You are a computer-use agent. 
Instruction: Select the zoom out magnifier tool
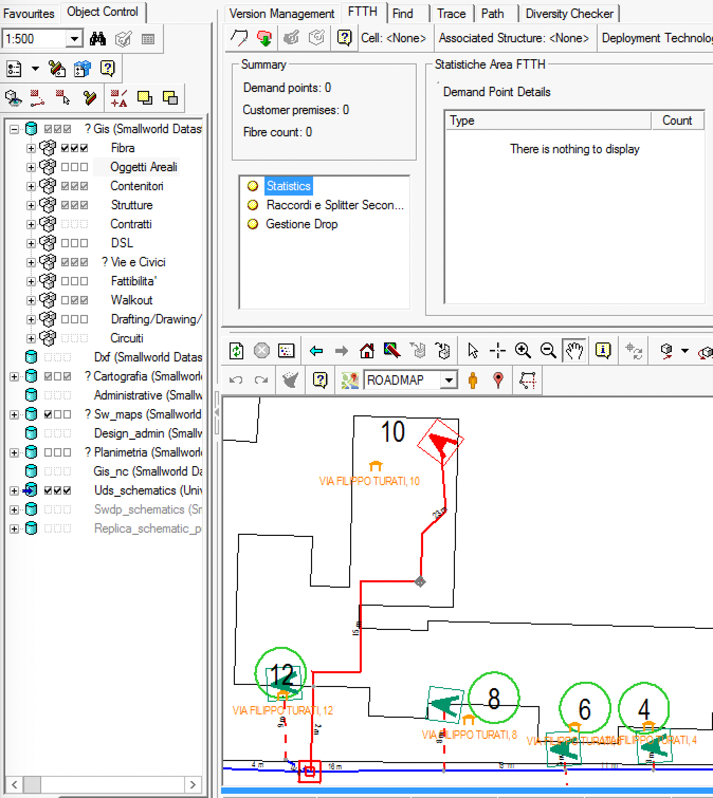click(x=548, y=350)
